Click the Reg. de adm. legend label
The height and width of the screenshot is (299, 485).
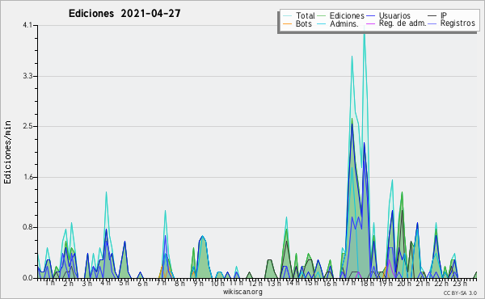[403, 23]
